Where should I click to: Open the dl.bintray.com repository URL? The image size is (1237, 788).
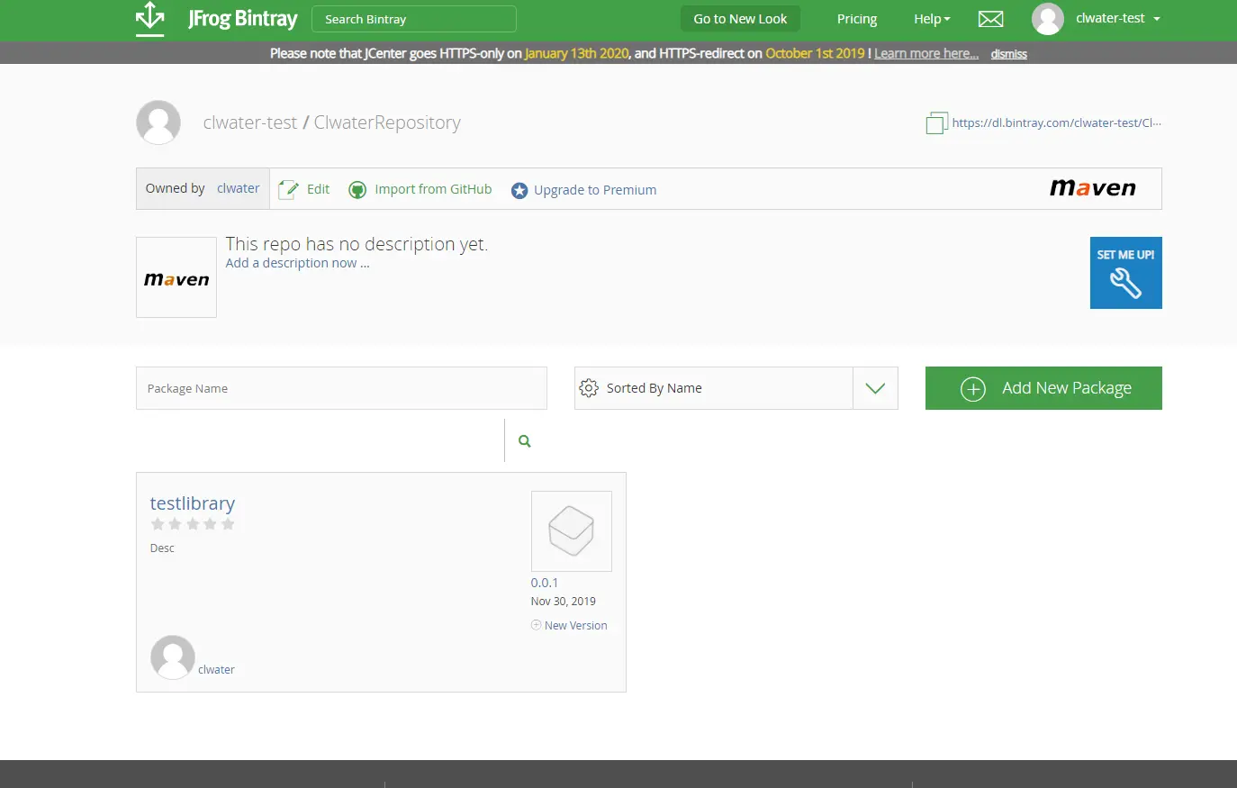1057,122
